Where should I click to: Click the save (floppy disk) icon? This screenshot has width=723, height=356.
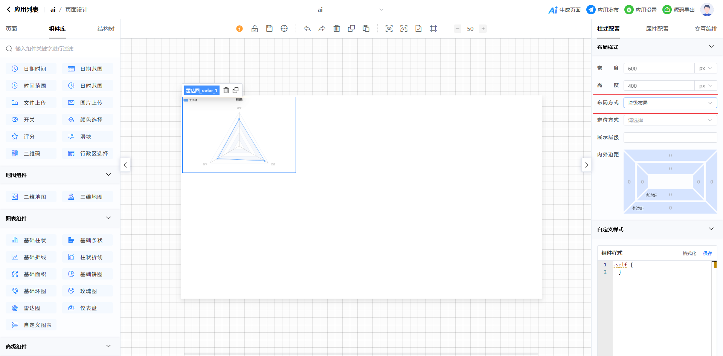coord(269,29)
